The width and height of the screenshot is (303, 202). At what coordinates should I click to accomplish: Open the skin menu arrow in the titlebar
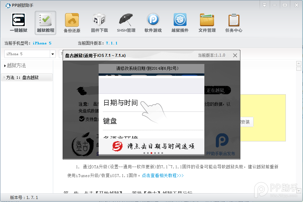click(x=265, y=5)
